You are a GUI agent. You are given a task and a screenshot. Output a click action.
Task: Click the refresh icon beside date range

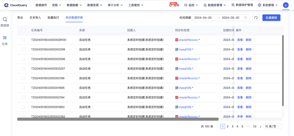(x=256, y=18)
